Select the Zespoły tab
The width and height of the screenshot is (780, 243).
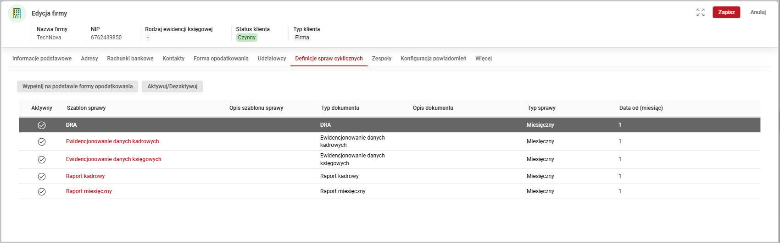[x=381, y=59]
